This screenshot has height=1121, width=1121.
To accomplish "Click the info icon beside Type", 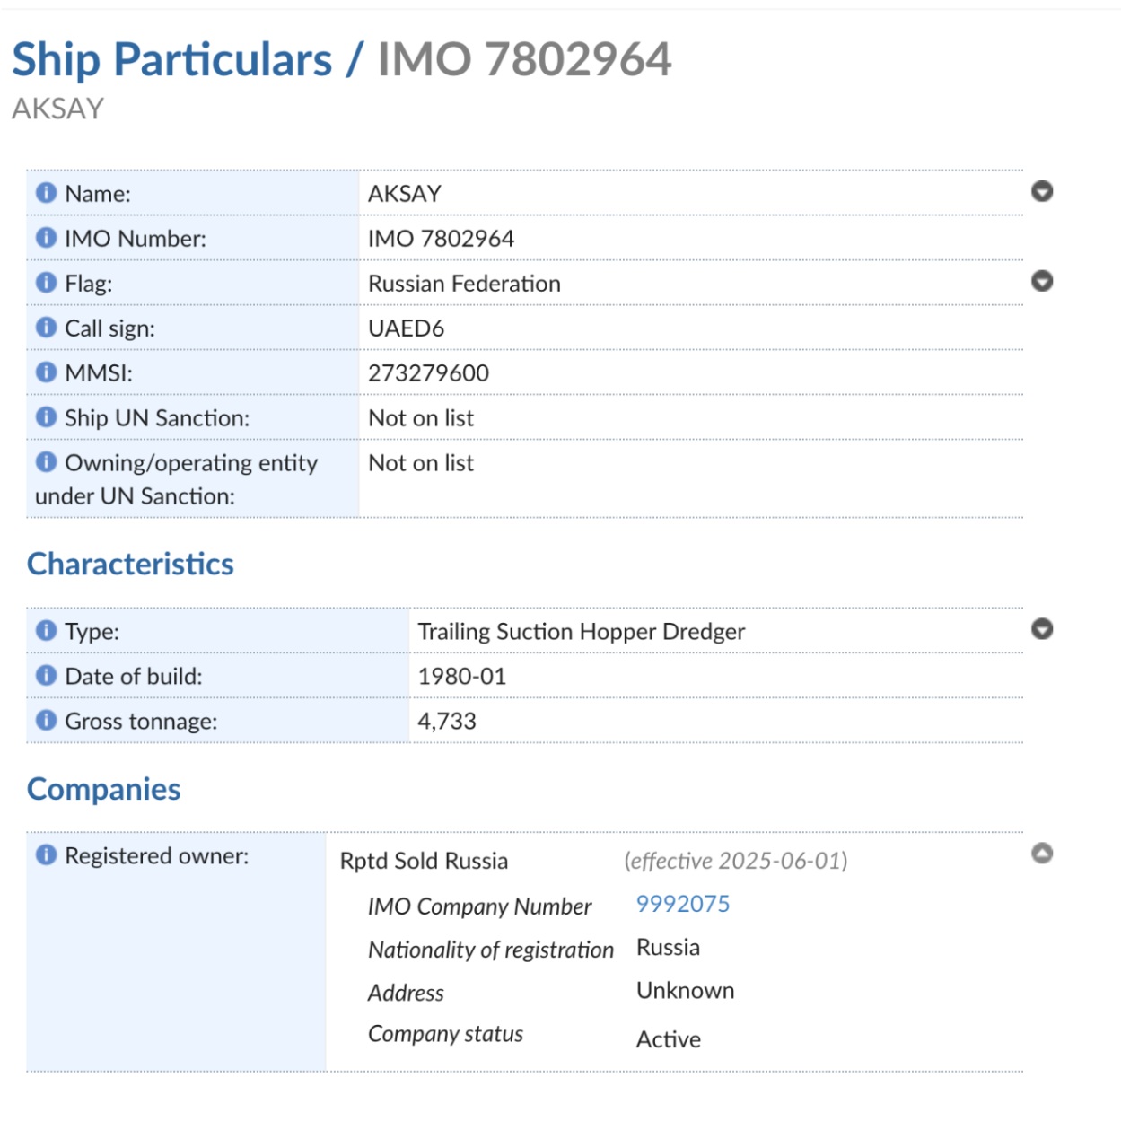I will pyautogui.click(x=46, y=631).
